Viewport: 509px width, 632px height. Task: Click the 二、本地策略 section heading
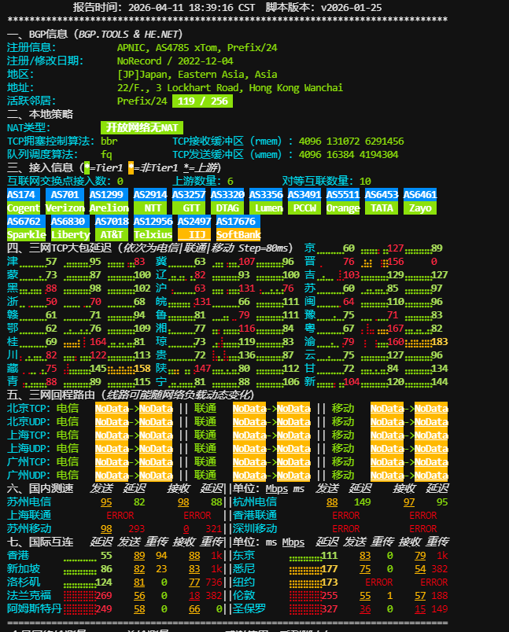[40, 115]
